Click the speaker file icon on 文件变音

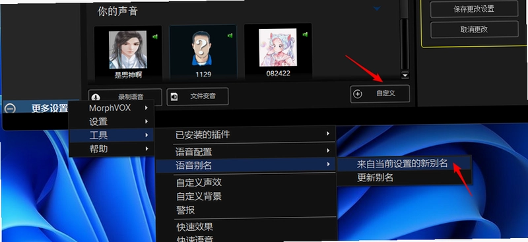point(174,96)
